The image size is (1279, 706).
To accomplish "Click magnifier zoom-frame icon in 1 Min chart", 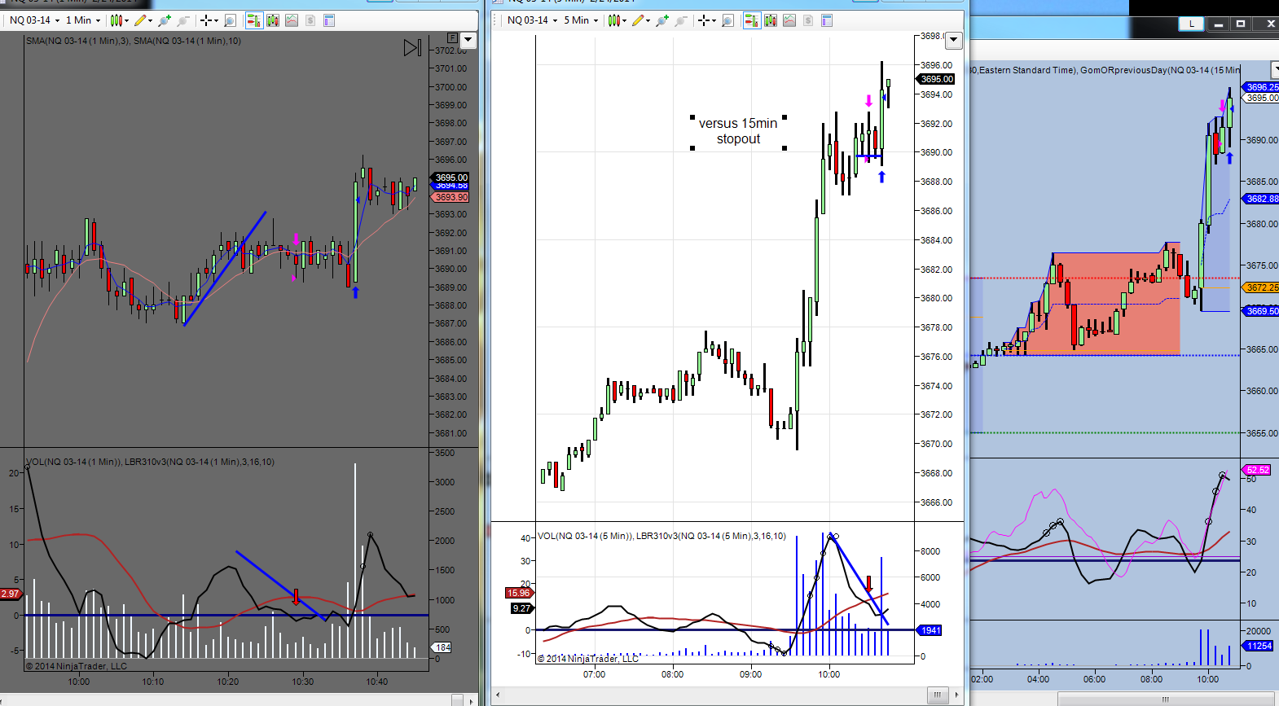I will point(231,20).
